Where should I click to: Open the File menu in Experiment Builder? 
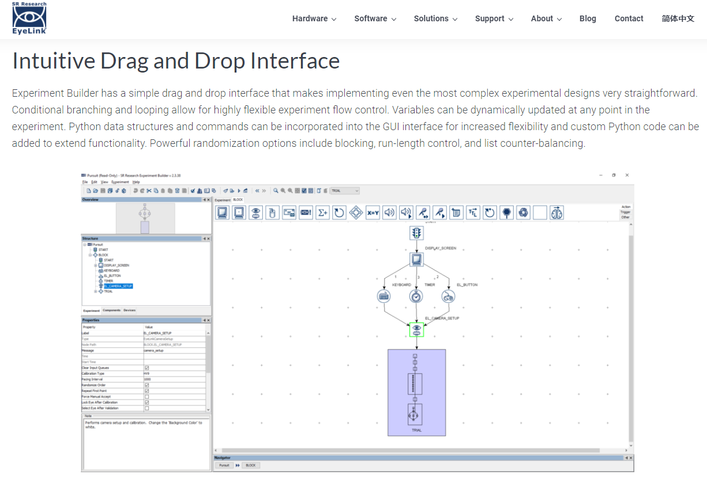click(x=85, y=182)
